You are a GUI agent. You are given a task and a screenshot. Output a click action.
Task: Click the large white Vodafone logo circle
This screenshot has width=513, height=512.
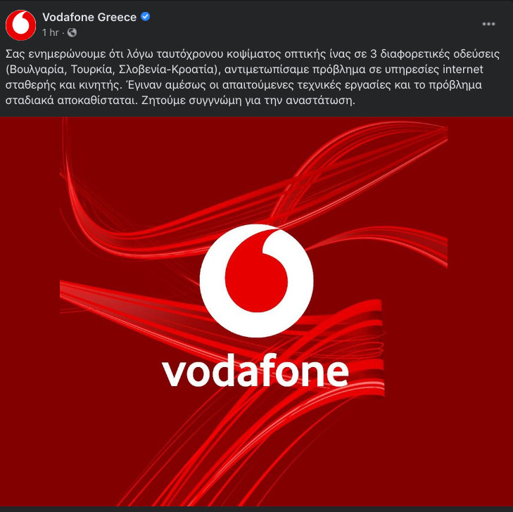256,281
